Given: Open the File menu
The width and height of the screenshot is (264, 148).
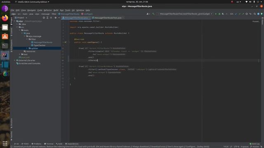Looking at the screenshot, I should tap(12, 10).
